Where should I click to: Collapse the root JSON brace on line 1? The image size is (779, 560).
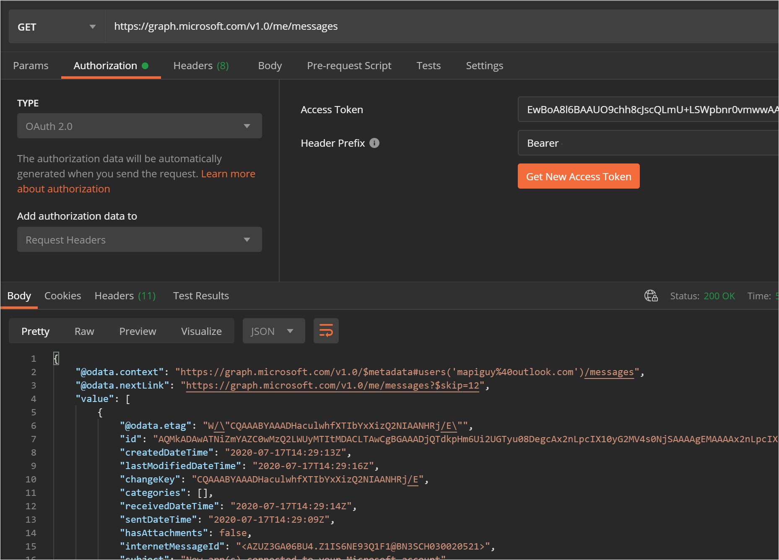(x=56, y=359)
